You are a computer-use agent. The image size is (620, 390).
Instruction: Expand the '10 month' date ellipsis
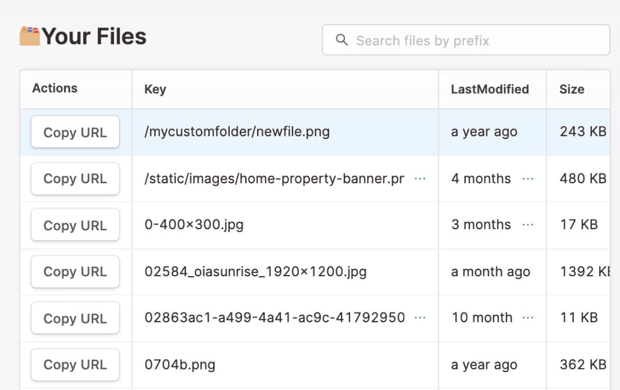point(528,318)
